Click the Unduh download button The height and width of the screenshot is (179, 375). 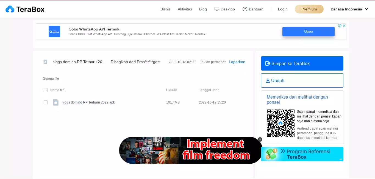302,80
